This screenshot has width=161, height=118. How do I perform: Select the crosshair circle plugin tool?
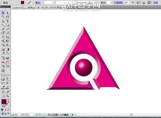click(x=3, y=71)
